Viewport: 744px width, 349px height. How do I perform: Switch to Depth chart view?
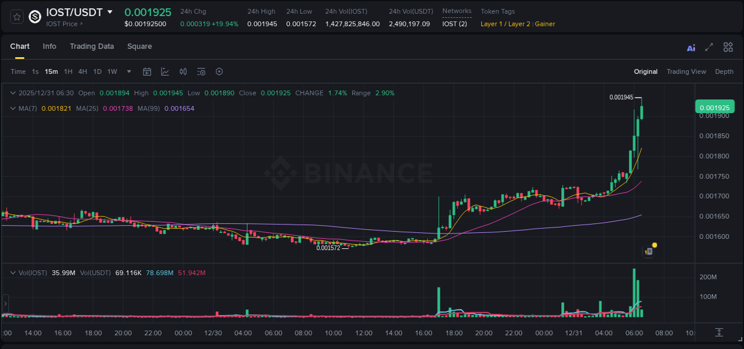tap(724, 71)
